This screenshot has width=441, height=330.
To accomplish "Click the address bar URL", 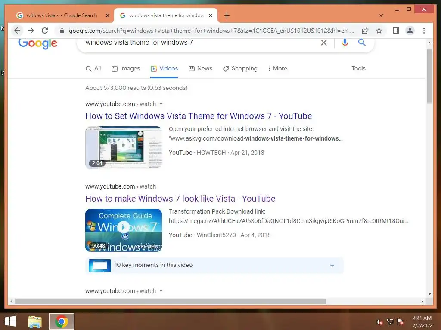I will (211, 31).
